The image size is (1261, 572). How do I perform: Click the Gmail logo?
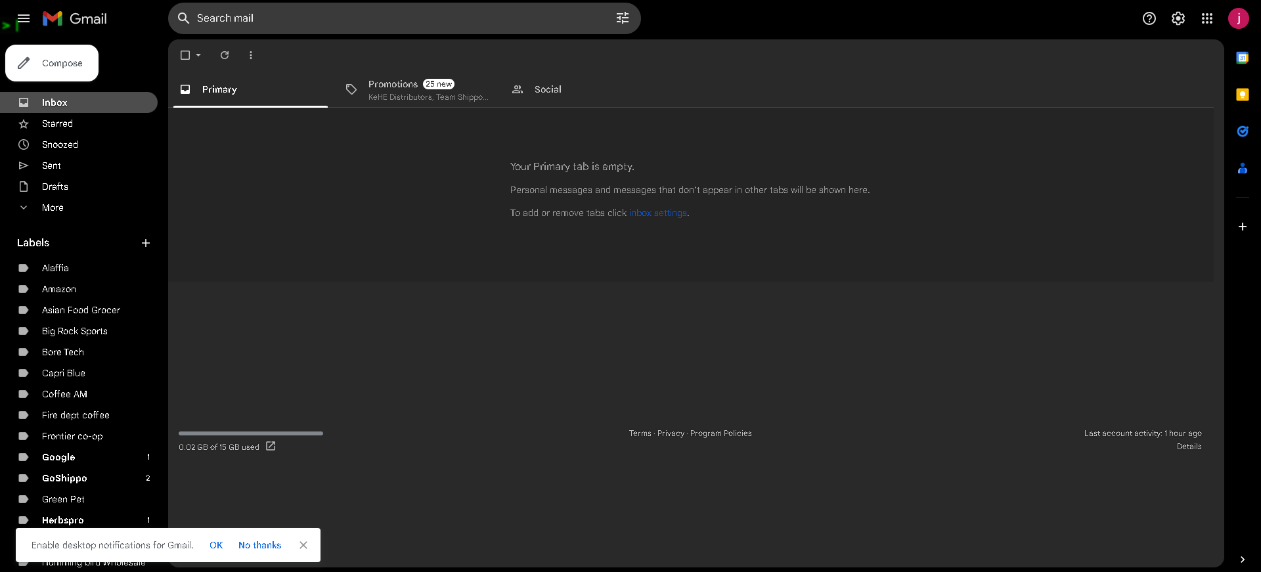pos(75,18)
